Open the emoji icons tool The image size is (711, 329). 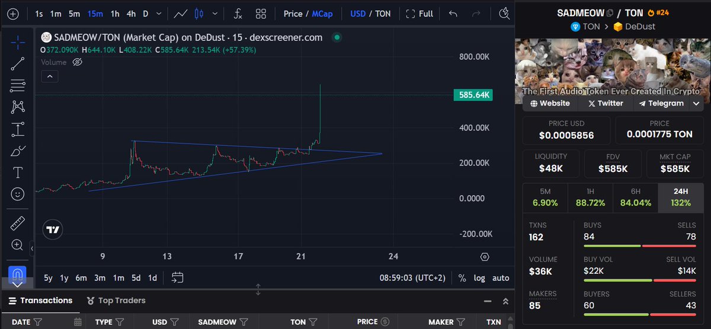click(18, 194)
